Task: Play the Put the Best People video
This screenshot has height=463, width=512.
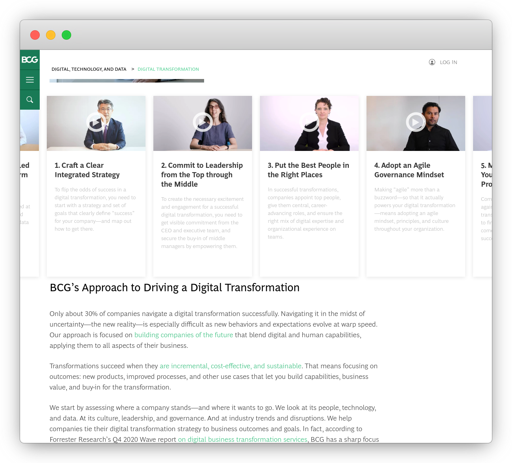Action: click(x=309, y=122)
